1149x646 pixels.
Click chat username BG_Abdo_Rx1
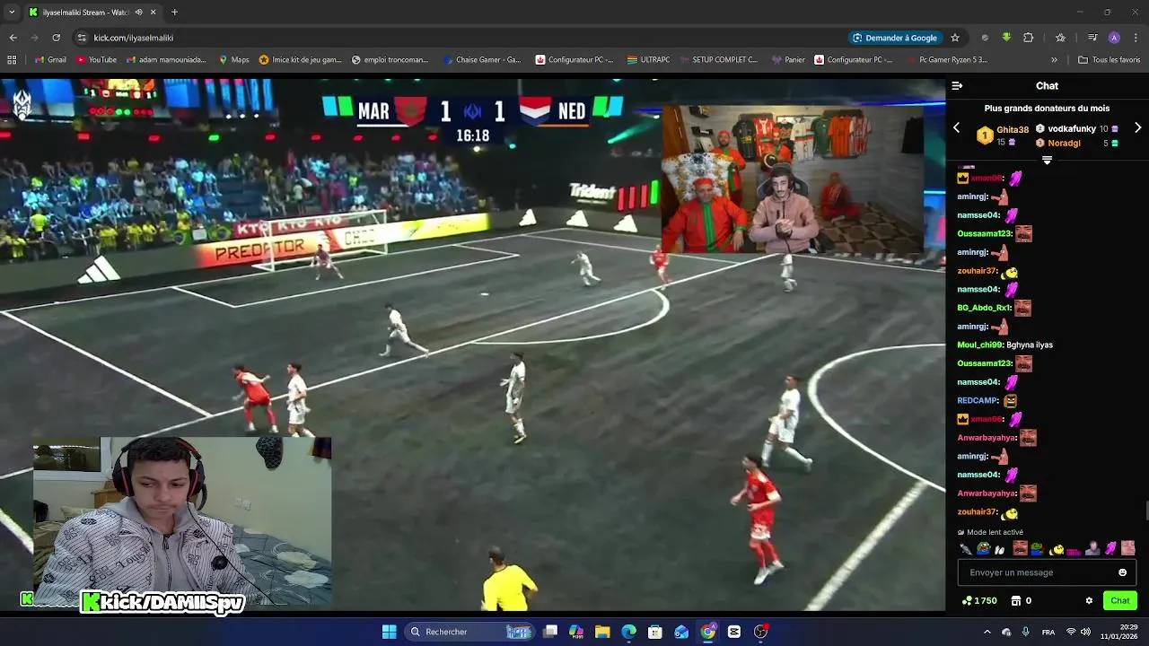[x=984, y=308]
